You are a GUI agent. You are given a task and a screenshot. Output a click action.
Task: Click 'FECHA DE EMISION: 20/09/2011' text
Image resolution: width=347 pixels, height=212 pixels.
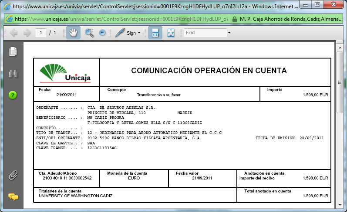[290, 138]
